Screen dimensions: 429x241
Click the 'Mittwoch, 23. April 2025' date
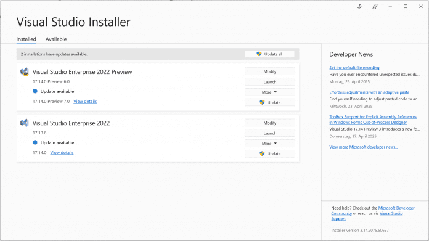point(351,106)
